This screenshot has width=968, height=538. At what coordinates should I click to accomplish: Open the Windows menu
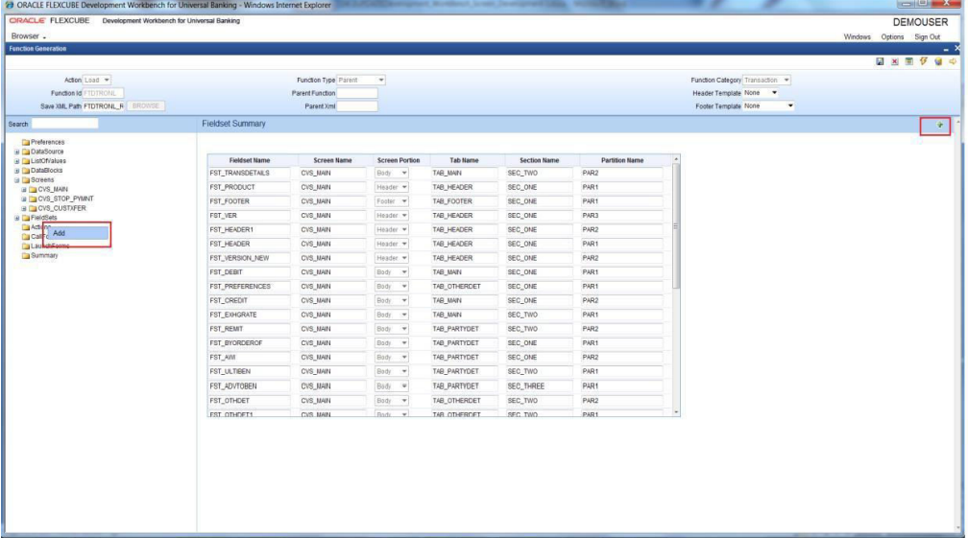pos(857,37)
